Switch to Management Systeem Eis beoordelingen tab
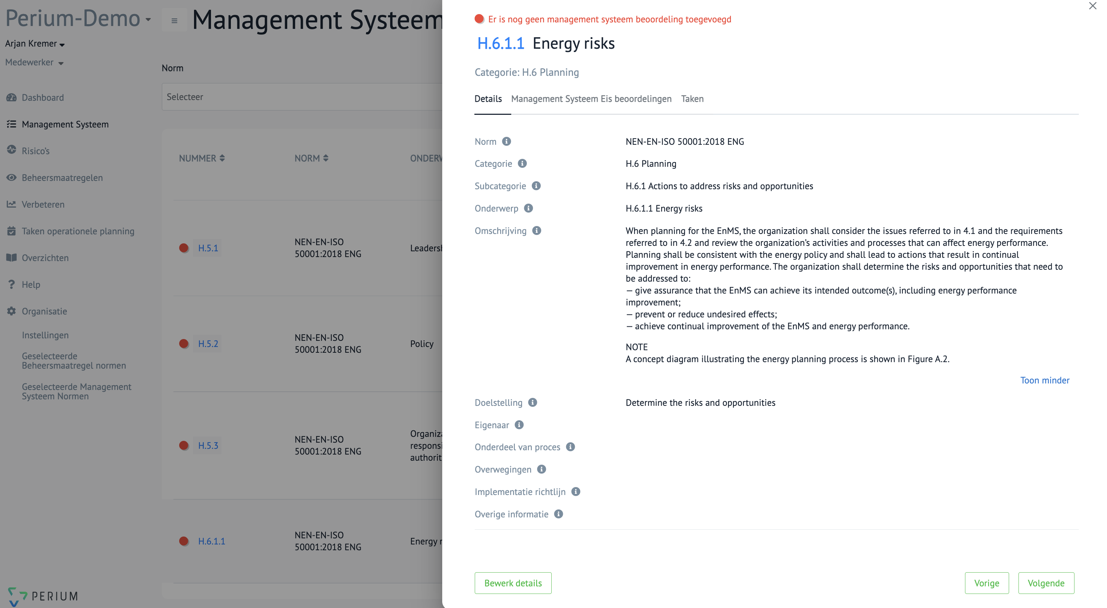This screenshot has width=1107, height=608. 591,99
